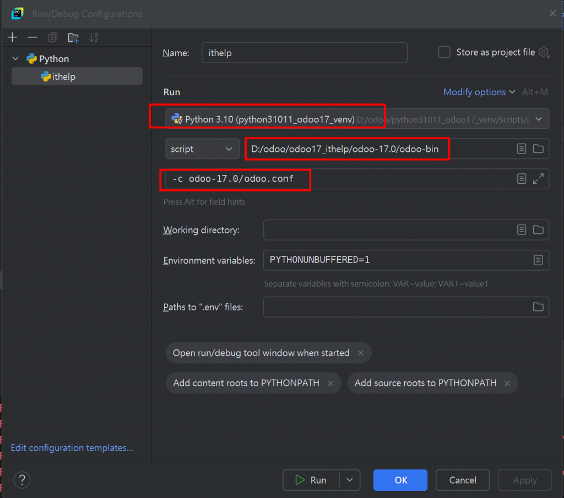The height and width of the screenshot is (498, 564).
Task: Confirm the dialog with OK
Action: (400, 480)
